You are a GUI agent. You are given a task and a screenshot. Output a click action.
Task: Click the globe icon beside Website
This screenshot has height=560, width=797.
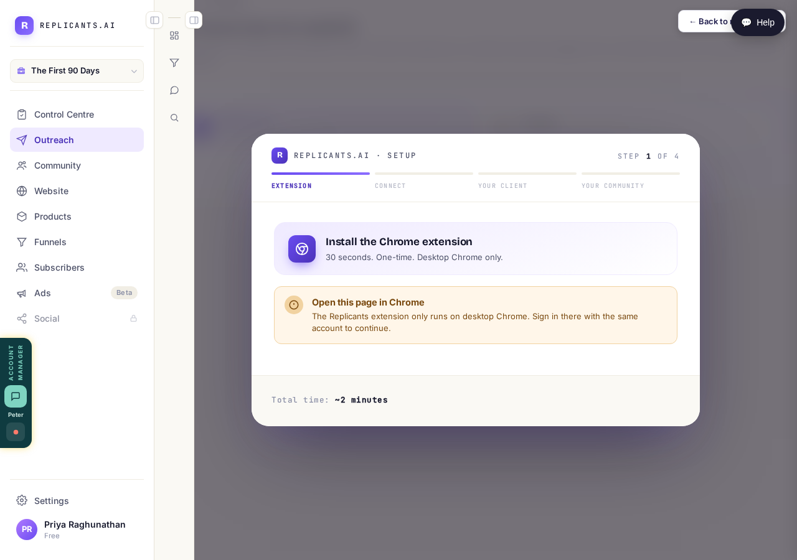tap(22, 191)
